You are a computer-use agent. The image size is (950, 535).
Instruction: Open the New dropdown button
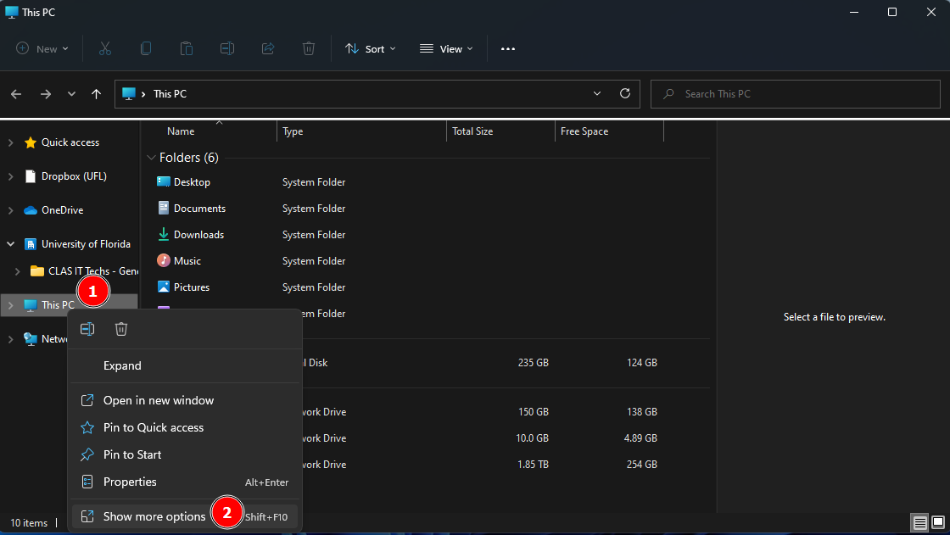42,49
